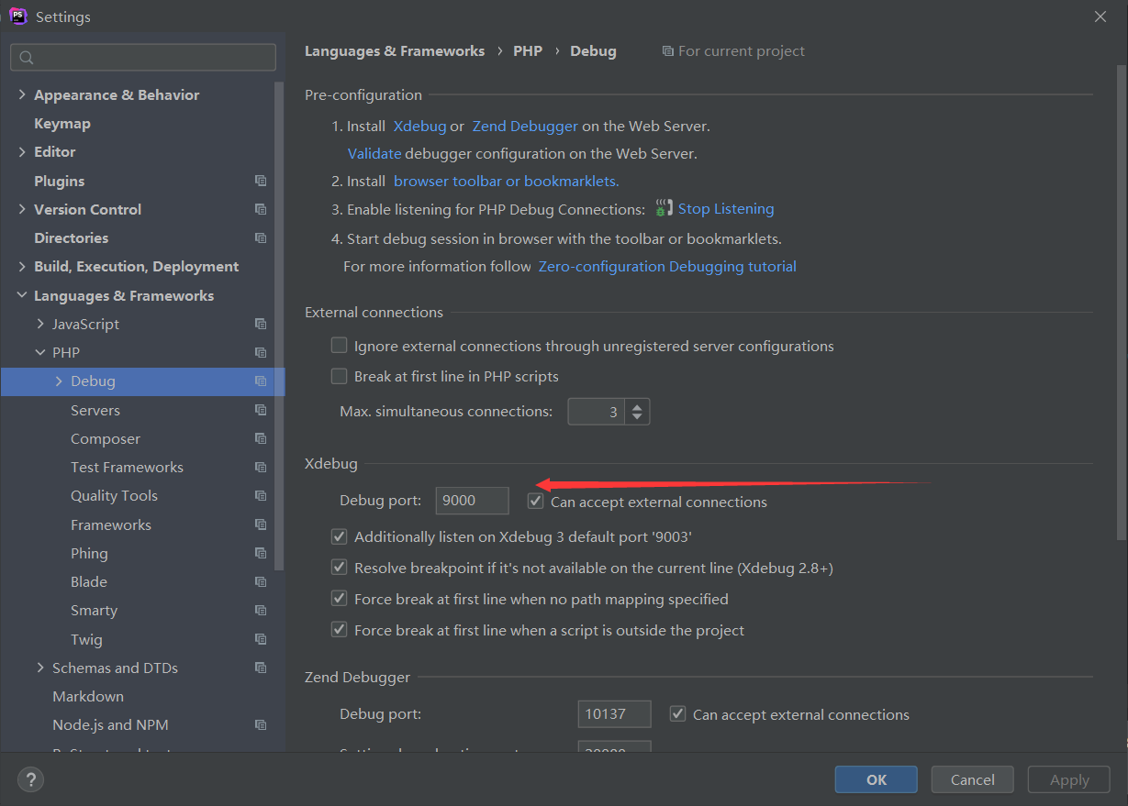Click the icon before 'For current project'
The width and height of the screenshot is (1128, 806).
coord(667,51)
